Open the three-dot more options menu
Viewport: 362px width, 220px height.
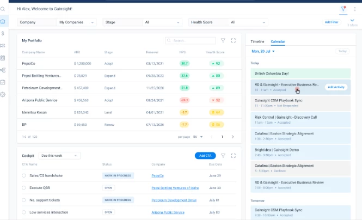pos(355,9)
